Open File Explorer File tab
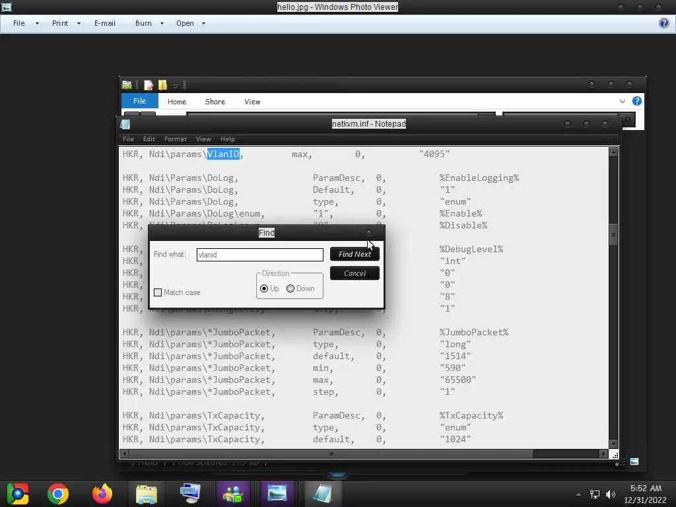Screen dimensions: 676x507 coord(140,101)
